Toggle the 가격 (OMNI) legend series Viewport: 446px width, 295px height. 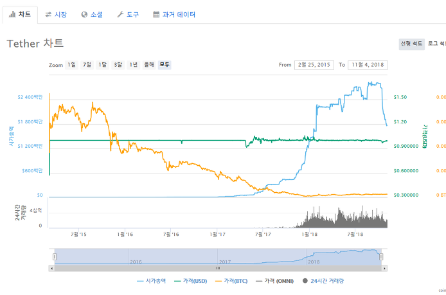click(x=274, y=281)
